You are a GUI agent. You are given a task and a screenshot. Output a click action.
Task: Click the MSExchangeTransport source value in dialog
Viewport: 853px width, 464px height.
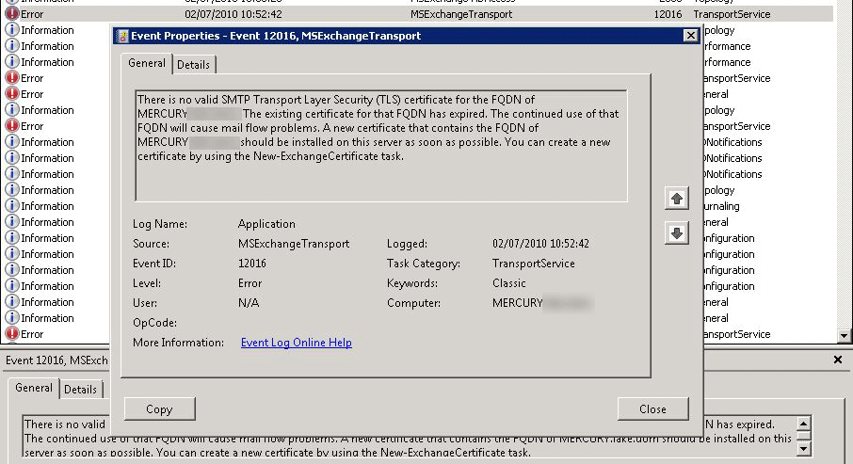point(294,244)
